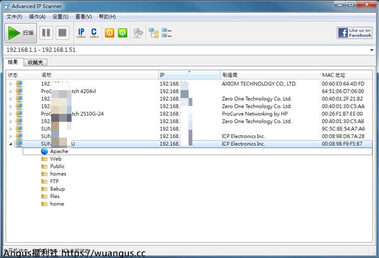Click ProCurve Networking by HP manufacturer cell
Screen dimensions: 379x258
click(255, 114)
